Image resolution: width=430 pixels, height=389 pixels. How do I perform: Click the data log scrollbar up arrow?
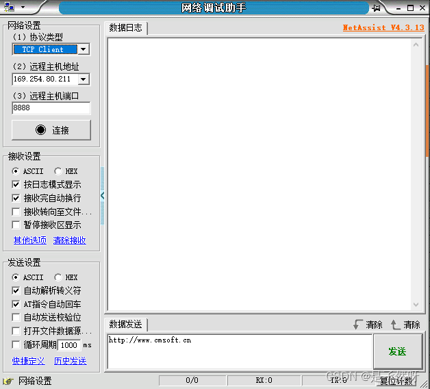[x=416, y=45]
